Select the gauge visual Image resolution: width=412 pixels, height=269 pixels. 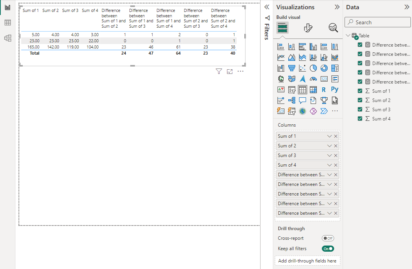(313, 79)
